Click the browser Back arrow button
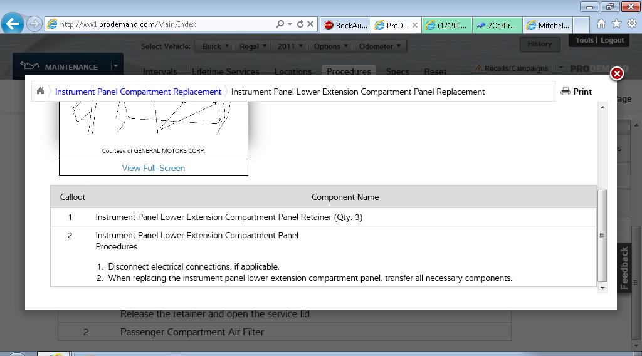 tap(13, 24)
